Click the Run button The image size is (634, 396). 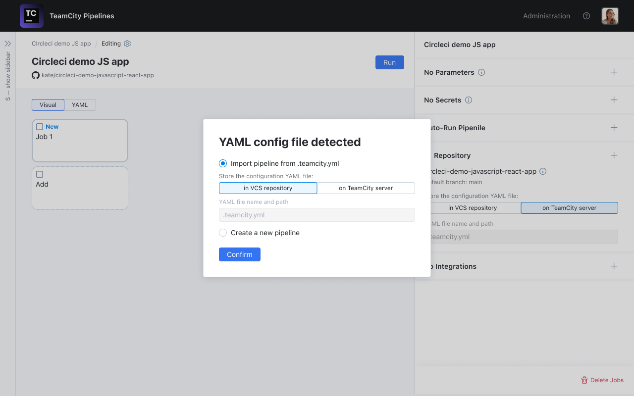(390, 62)
